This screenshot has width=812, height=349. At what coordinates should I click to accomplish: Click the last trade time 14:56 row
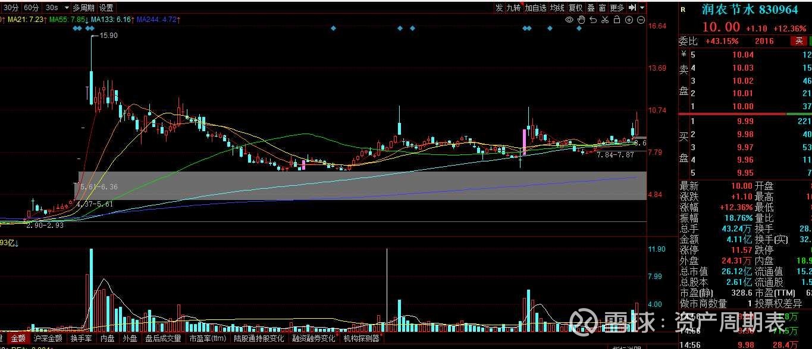[x=745, y=345]
